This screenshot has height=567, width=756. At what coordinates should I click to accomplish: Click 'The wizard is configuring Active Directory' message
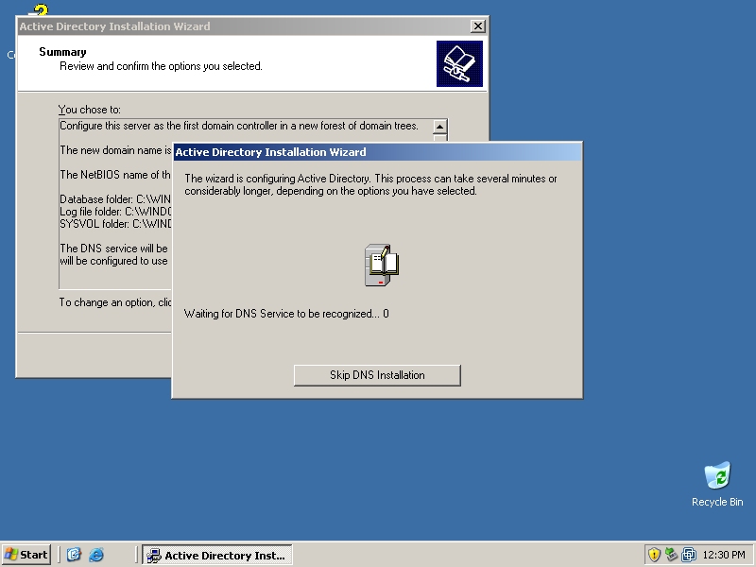point(370,184)
